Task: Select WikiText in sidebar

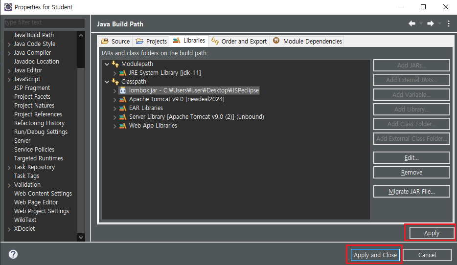Action: (25, 220)
